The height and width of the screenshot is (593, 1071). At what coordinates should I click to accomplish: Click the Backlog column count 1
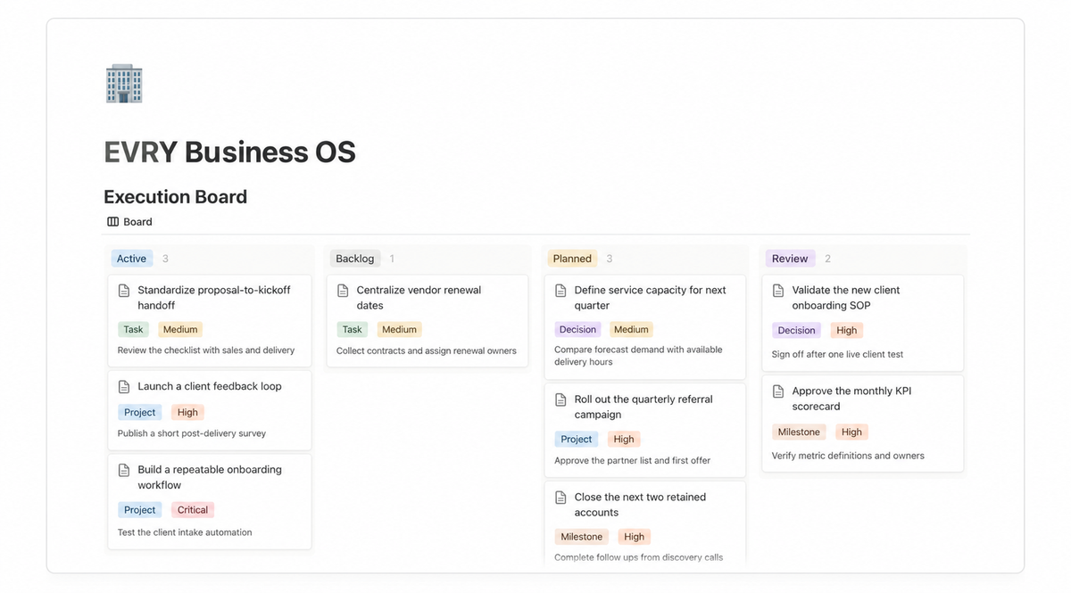click(x=392, y=259)
